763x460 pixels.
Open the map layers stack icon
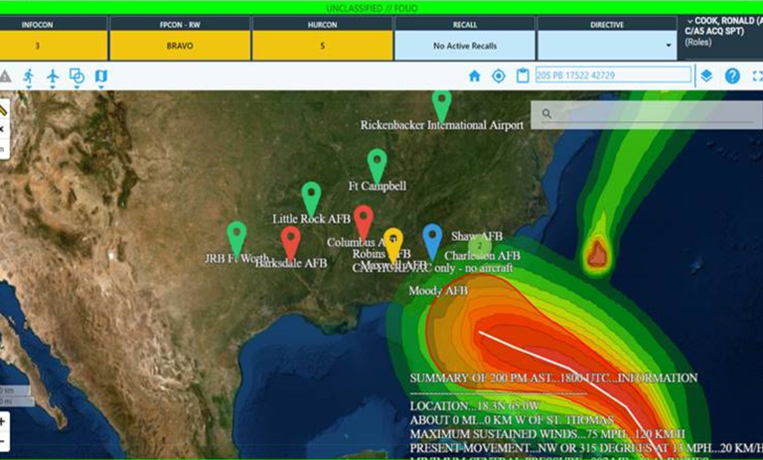point(706,76)
